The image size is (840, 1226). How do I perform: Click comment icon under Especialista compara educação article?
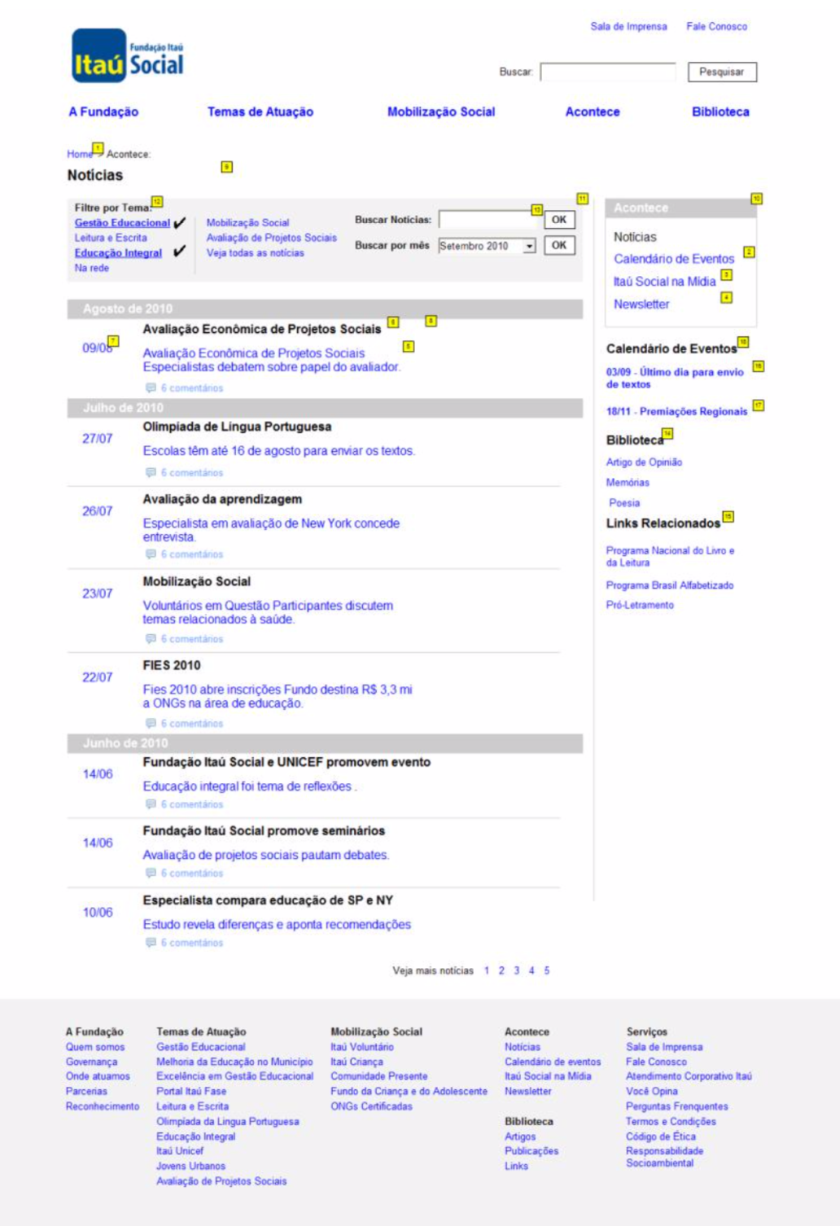151,943
